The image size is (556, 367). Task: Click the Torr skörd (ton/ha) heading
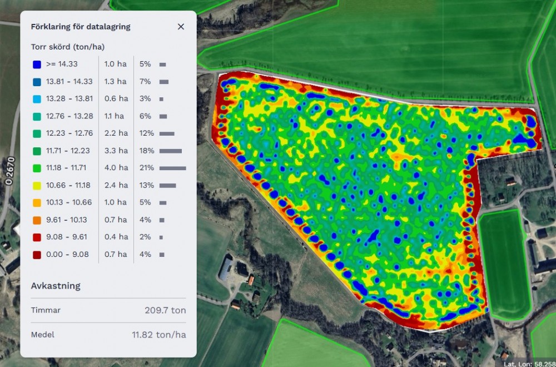67,47
